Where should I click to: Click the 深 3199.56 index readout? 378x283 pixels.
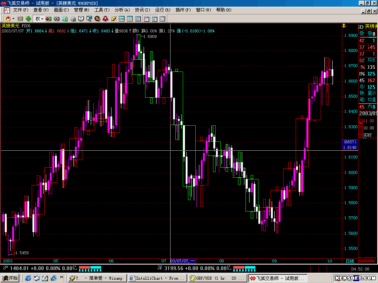tap(194, 268)
